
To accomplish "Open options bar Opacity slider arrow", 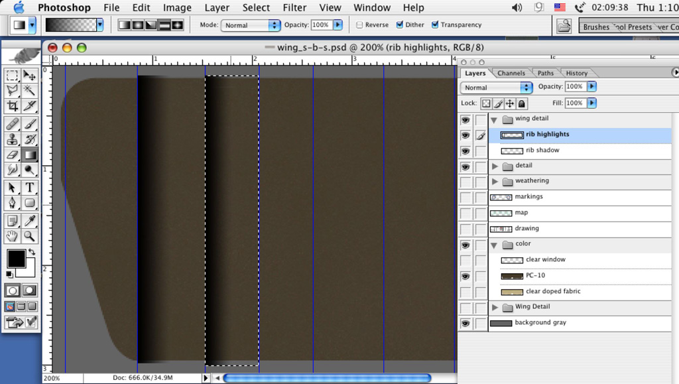I will [338, 25].
